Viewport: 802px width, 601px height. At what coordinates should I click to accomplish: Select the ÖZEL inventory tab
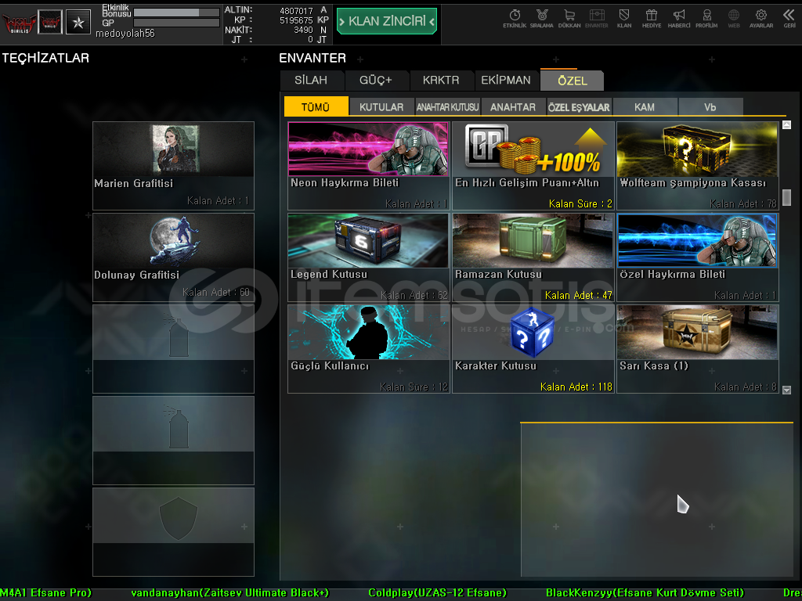point(573,81)
